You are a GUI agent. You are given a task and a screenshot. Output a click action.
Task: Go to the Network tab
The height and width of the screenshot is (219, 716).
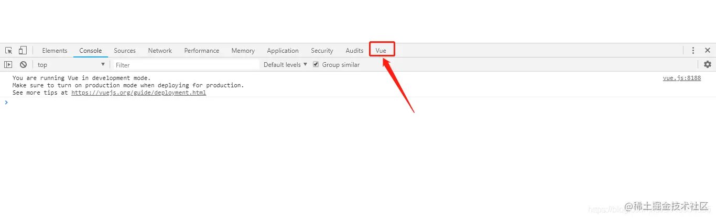pos(160,51)
